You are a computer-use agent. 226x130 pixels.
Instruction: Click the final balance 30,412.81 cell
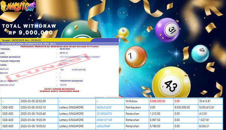point(205,101)
